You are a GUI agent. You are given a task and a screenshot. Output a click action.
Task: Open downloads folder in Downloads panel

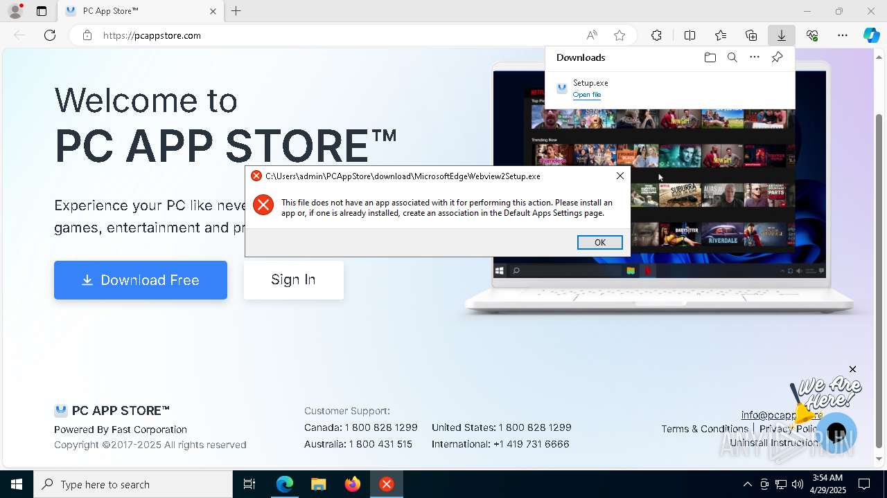click(710, 57)
